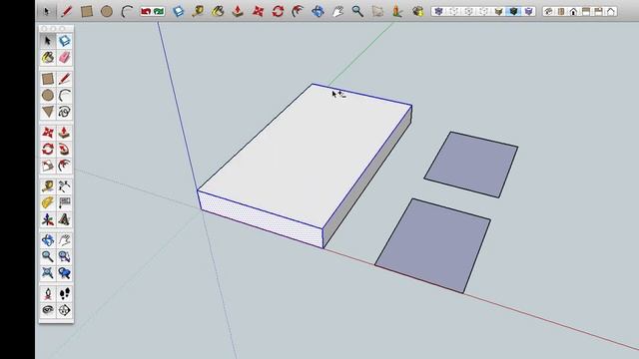The height and width of the screenshot is (359, 639).
Task: Click the materials bucket icon in top toolbar
Action: click(x=417, y=11)
